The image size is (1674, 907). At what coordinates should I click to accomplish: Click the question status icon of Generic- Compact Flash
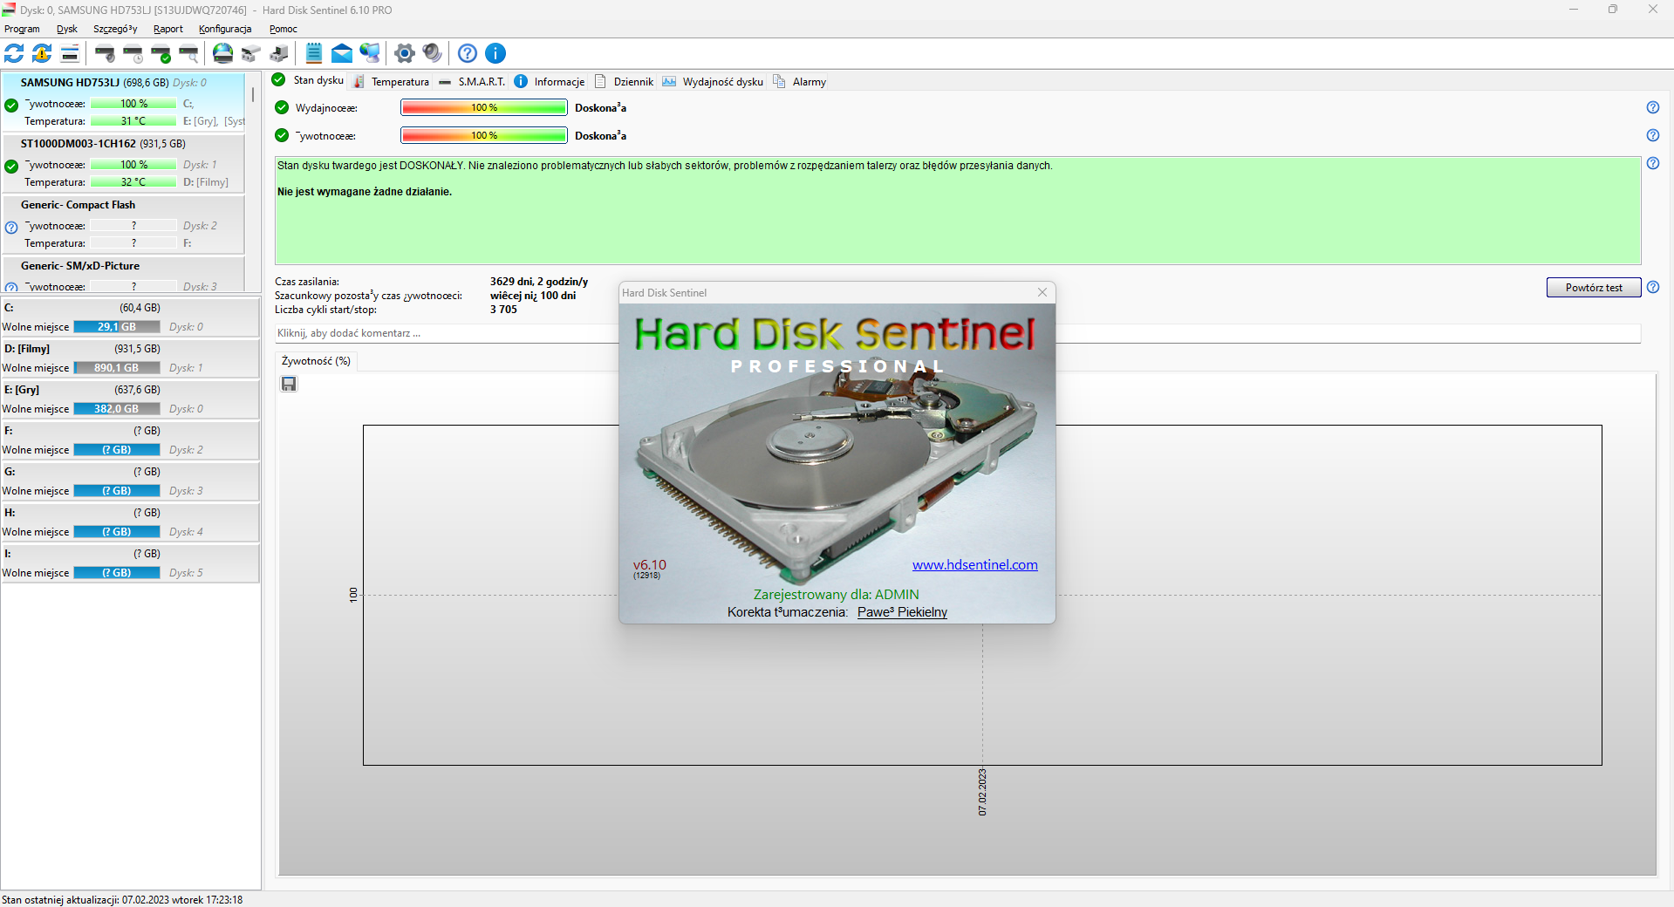11,228
